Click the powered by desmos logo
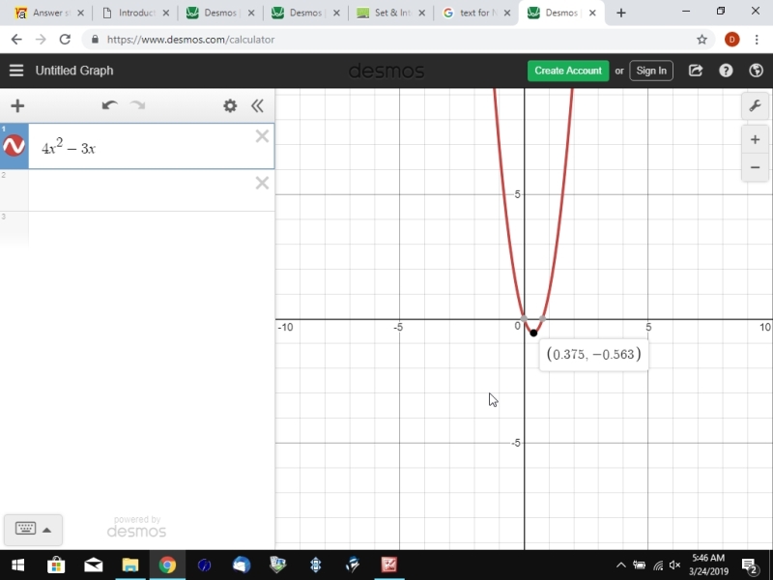This screenshot has height=580, width=773. (136, 527)
